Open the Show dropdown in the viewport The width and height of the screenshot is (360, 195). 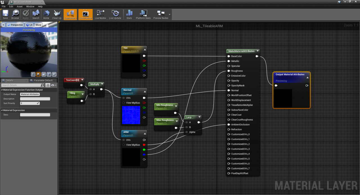click(38, 25)
